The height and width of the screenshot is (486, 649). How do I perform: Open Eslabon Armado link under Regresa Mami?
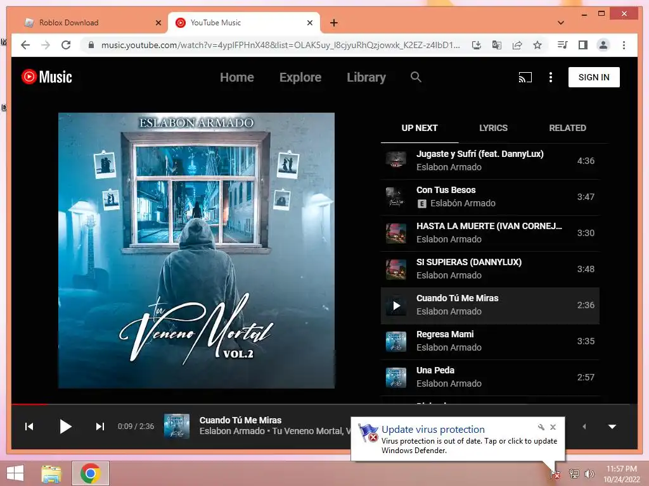(449, 347)
